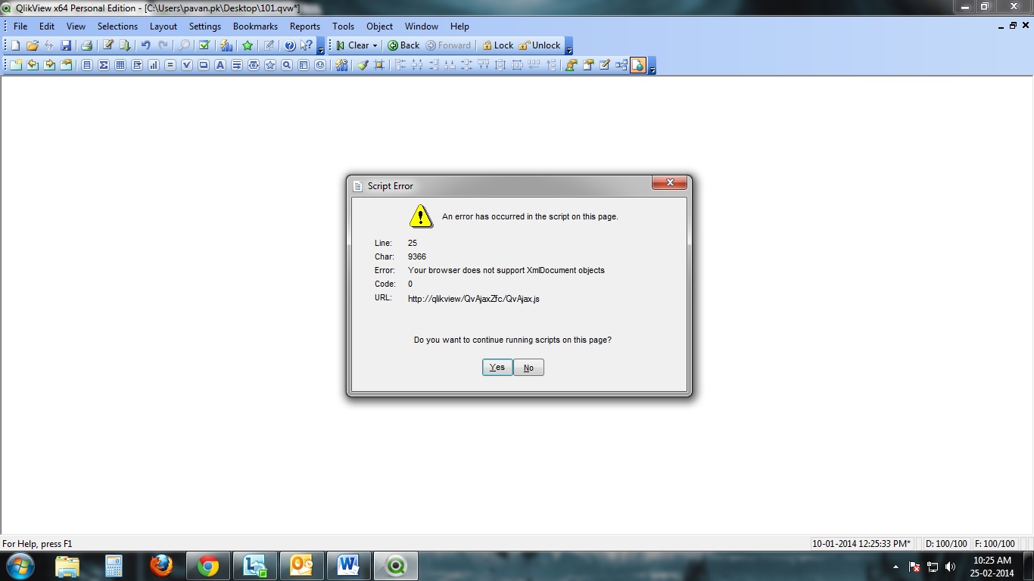The height and width of the screenshot is (581, 1034).
Task: Create a chart using the bar chart icon
Action: [154, 65]
